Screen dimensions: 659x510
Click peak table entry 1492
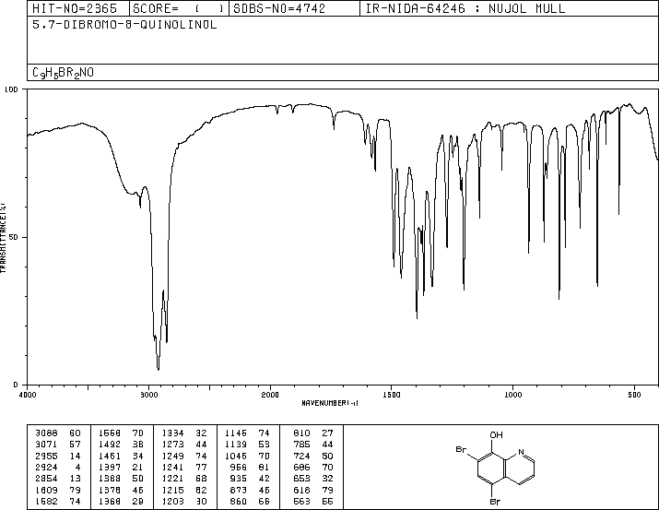tap(121, 445)
